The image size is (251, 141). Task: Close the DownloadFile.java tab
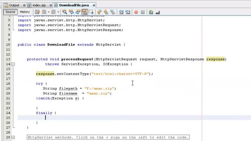[94, 5]
